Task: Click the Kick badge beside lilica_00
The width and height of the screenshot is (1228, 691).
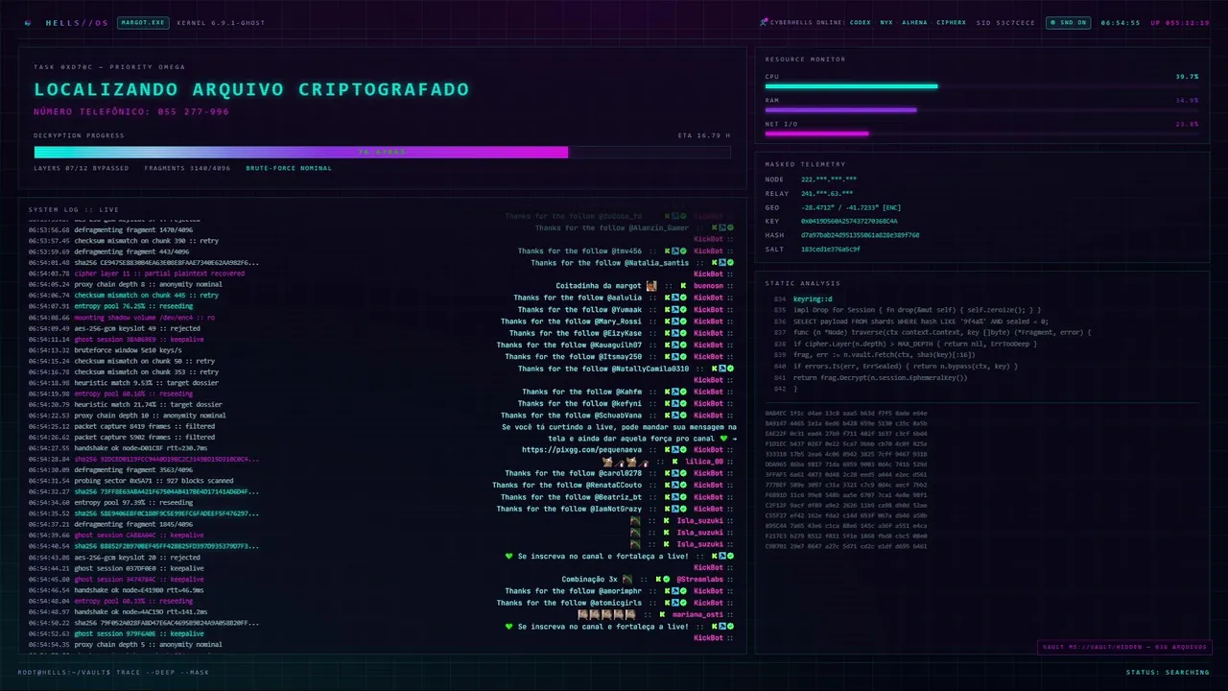Action: pyautogui.click(x=674, y=462)
